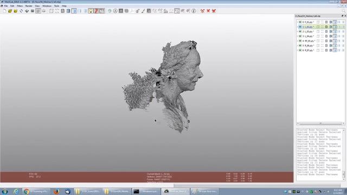The image size is (347, 195).
Task: Click the MeshLab taskbar button
Action: pyautogui.click(x=175, y=191)
